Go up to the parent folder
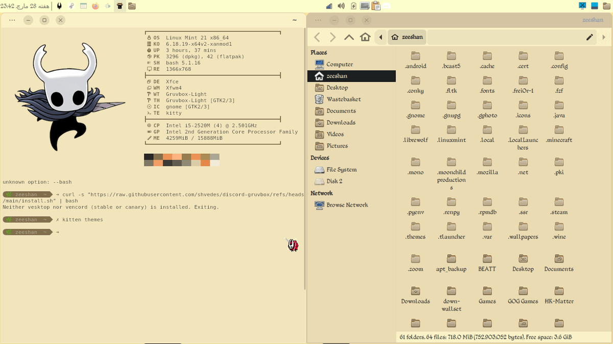 coord(349,37)
